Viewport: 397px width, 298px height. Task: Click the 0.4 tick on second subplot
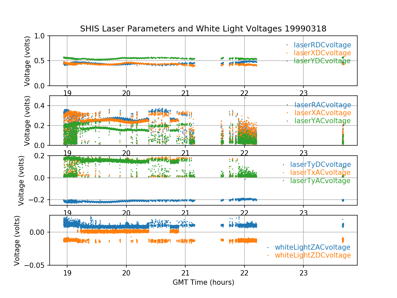41,106
